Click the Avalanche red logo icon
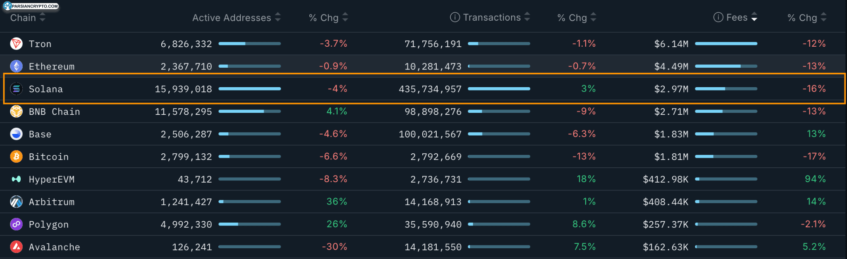Screen dimensions: 847x259 point(16,247)
